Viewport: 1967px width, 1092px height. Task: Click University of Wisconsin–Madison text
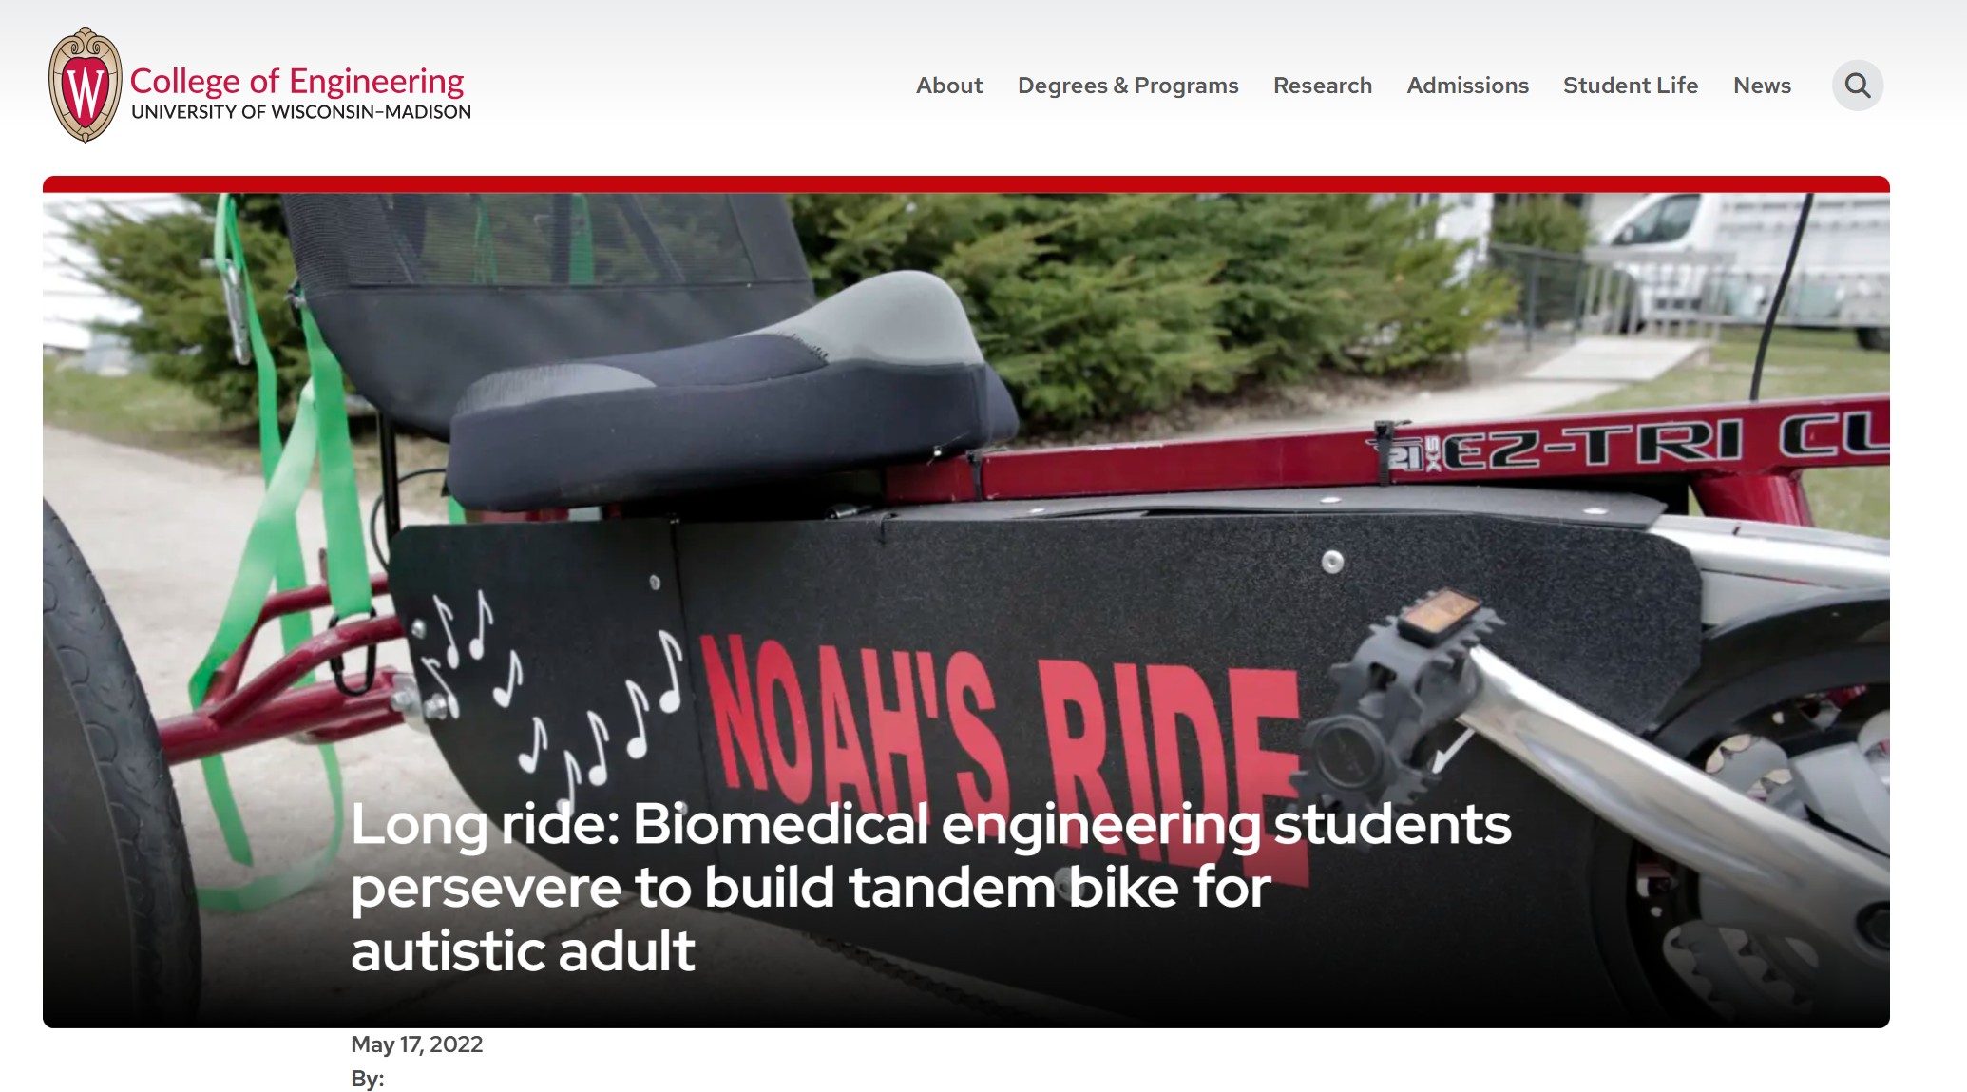(301, 112)
